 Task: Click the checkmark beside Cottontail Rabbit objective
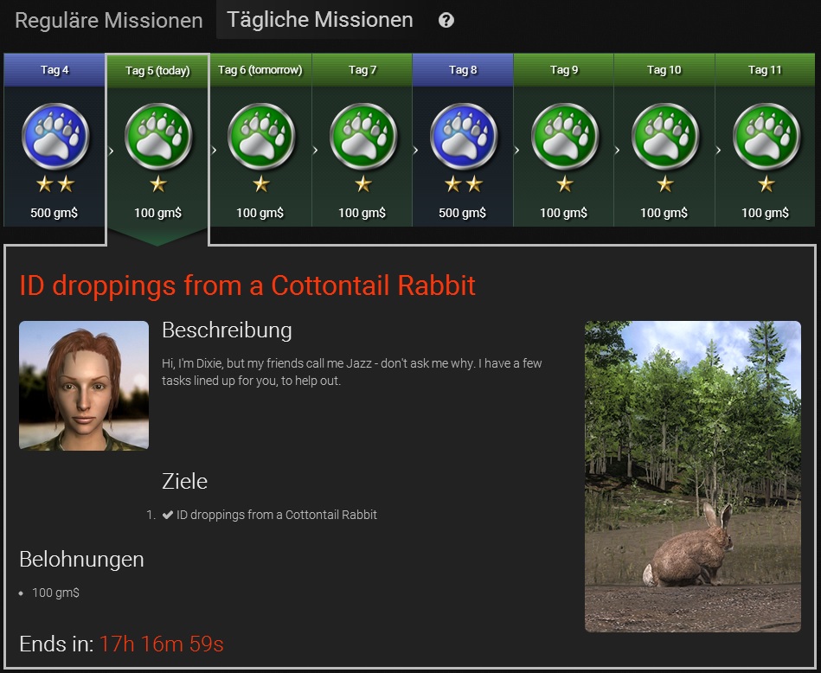[168, 515]
